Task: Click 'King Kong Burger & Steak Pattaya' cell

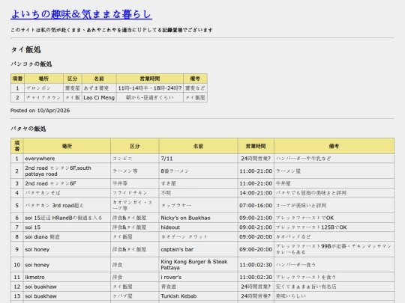Action: click(x=198, y=265)
